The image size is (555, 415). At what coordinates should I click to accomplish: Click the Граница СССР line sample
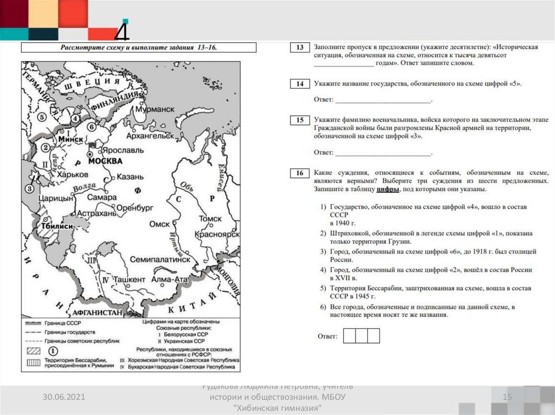click(x=33, y=323)
